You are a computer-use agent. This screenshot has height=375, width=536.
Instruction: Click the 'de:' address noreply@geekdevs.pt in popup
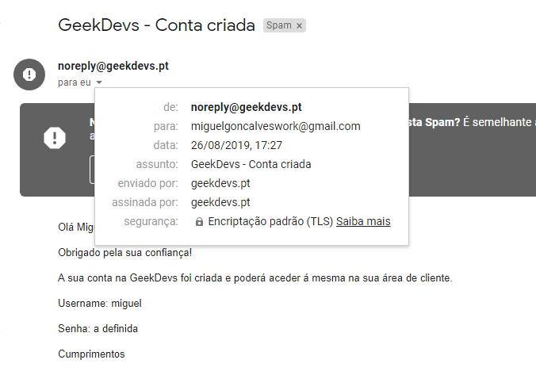tap(246, 107)
